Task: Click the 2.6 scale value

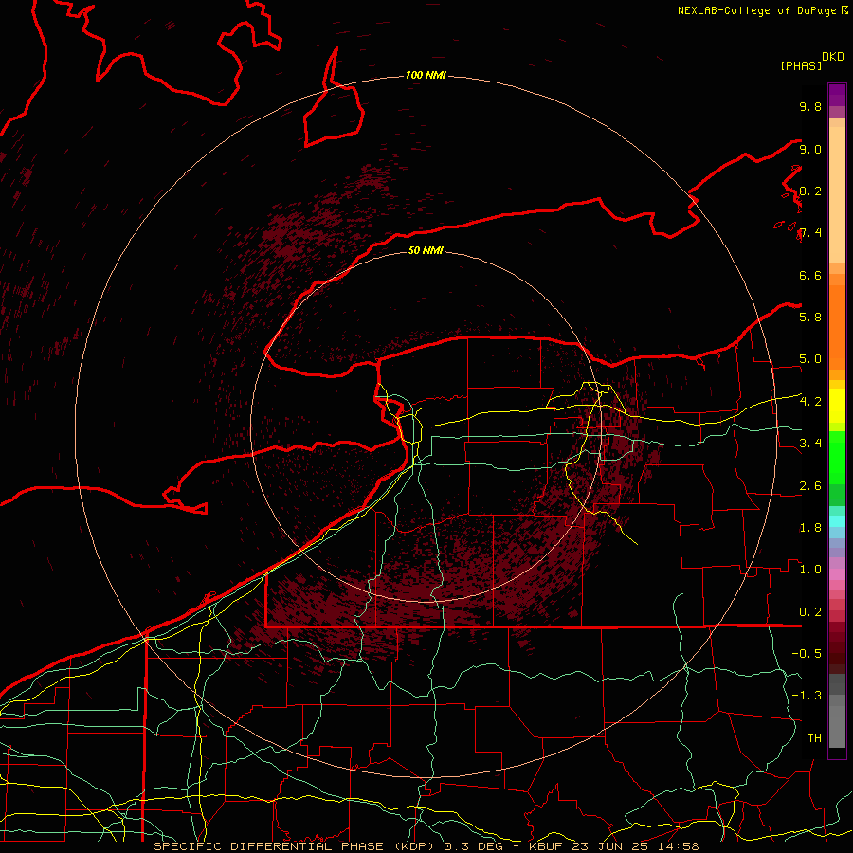Action: [x=810, y=486]
